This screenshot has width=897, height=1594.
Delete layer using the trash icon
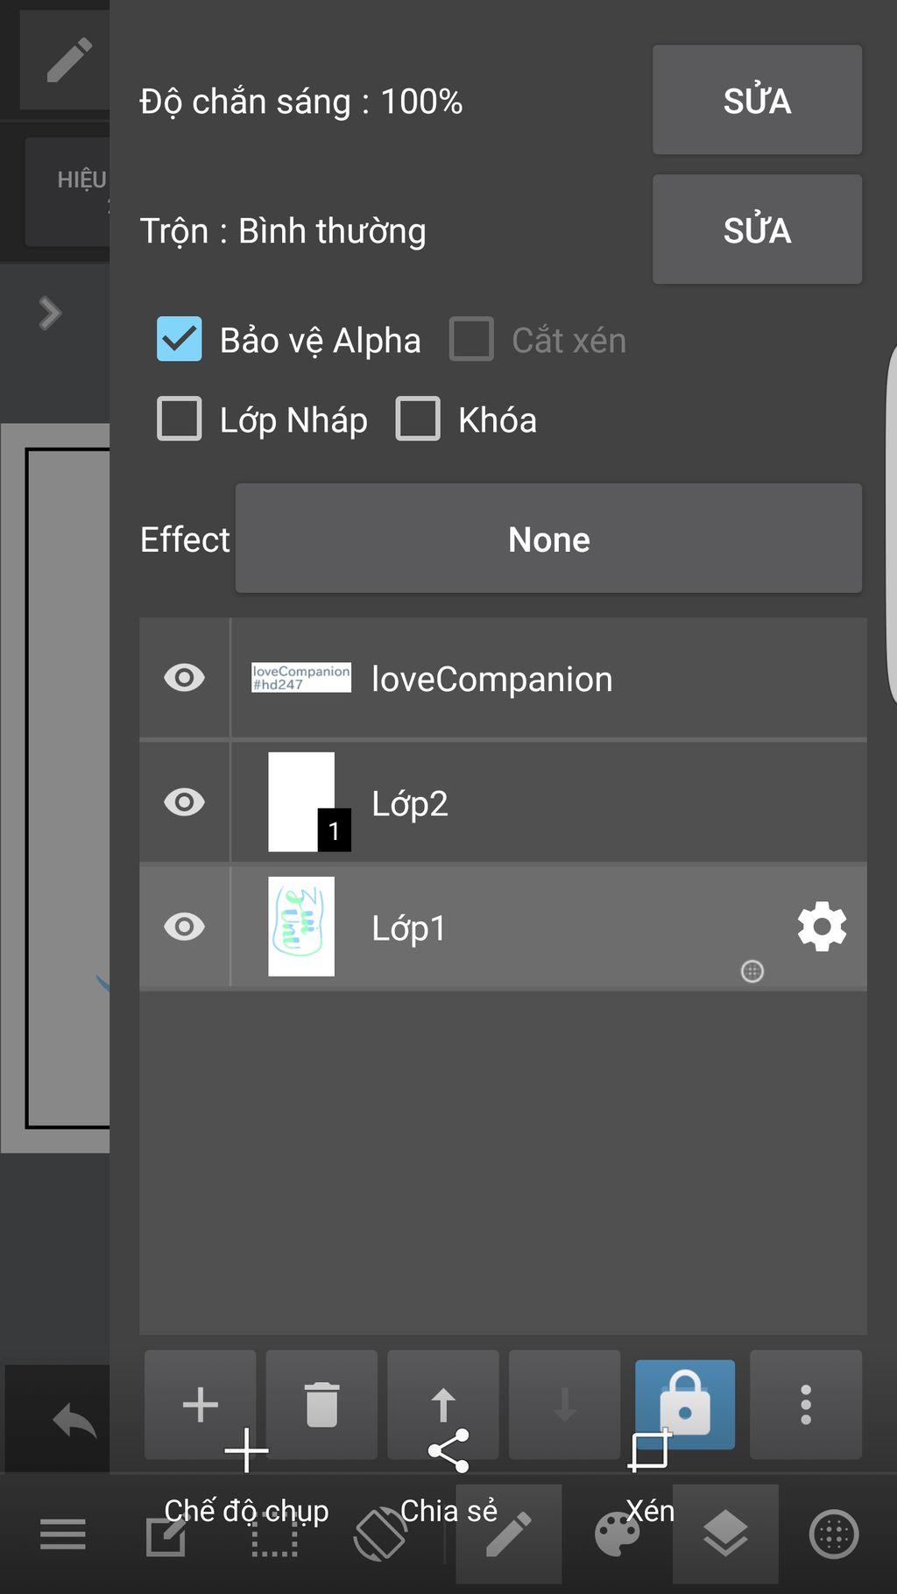tap(321, 1404)
